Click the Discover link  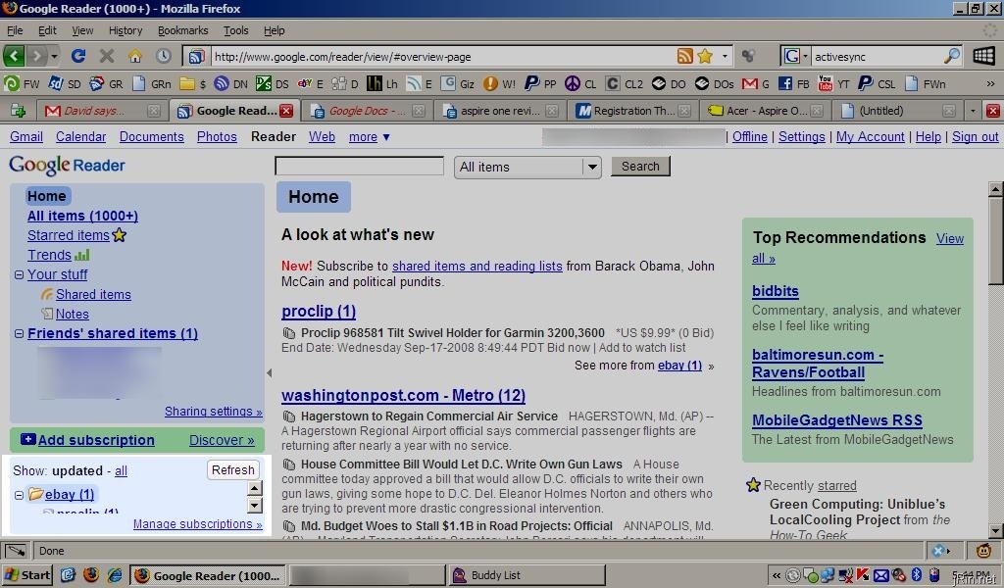[x=222, y=440]
